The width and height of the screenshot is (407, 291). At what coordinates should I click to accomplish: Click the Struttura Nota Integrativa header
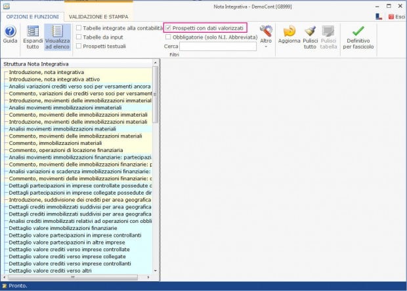[x=36, y=64]
